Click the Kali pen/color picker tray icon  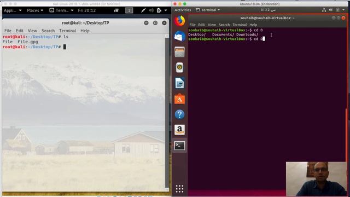point(143,10)
